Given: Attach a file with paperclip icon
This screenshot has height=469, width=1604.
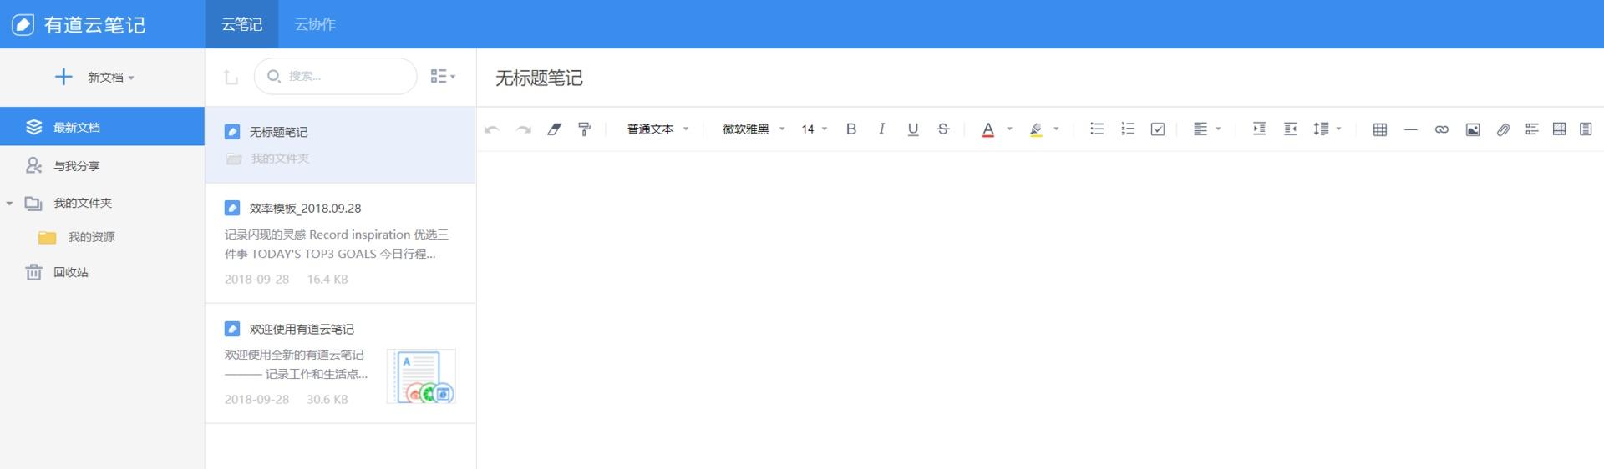Looking at the screenshot, I should pos(1503,129).
